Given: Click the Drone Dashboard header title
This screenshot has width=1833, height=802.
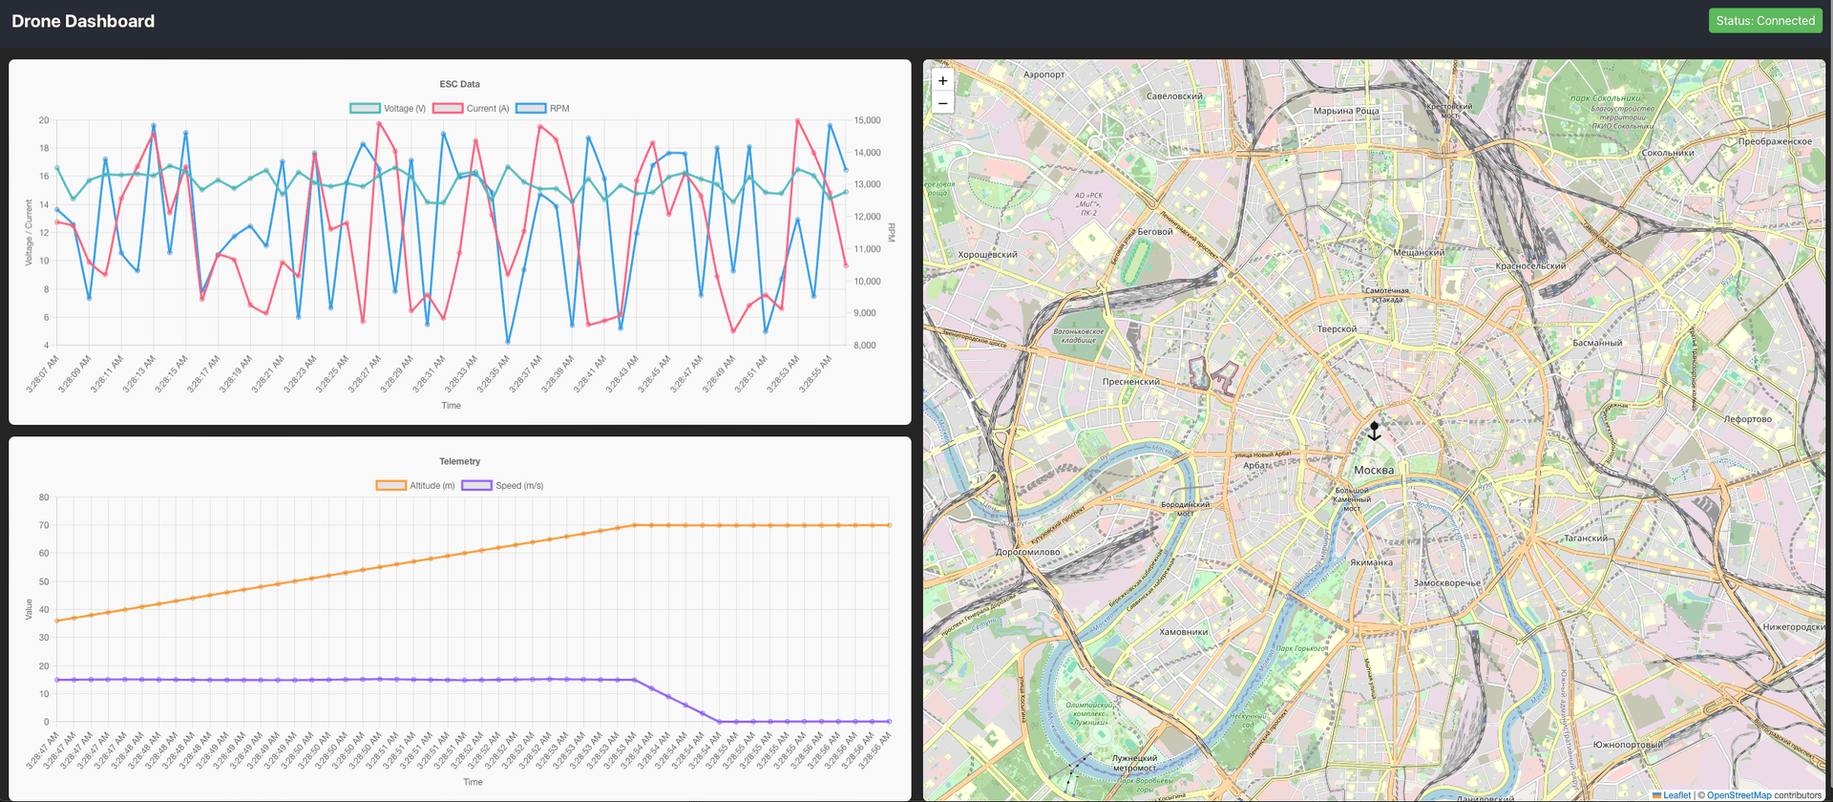Looking at the screenshot, I should coord(83,21).
